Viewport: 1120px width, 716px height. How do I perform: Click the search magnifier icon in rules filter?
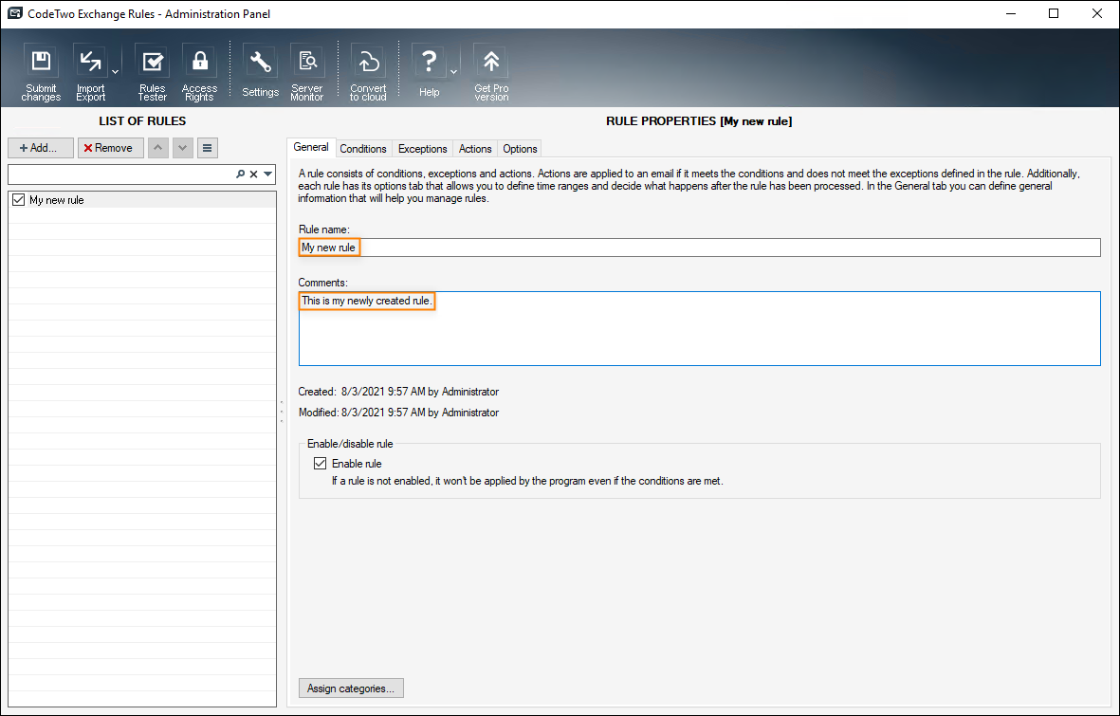point(241,174)
